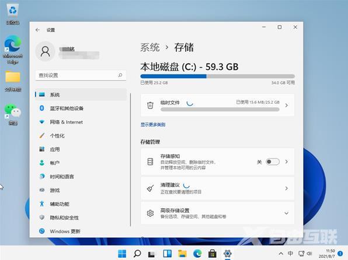Click the 隐私和安全性 shield icon

point(41,217)
